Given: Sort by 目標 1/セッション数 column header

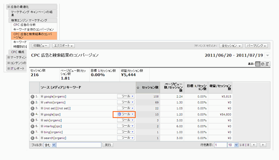Looking at the screenshot, I should 196,87.
